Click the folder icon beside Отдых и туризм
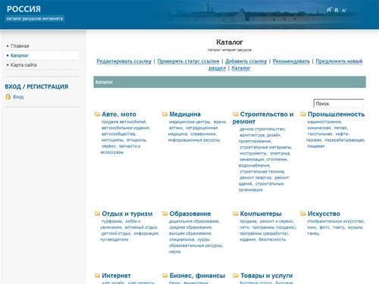This screenshot has height=284, width=379. tap(97, 214)
